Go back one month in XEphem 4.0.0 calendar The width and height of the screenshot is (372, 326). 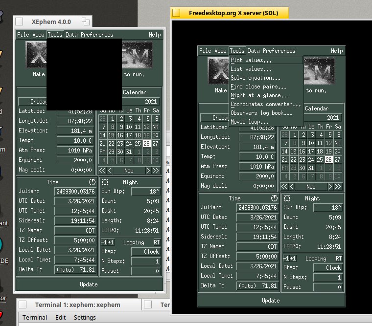point(109,171)
